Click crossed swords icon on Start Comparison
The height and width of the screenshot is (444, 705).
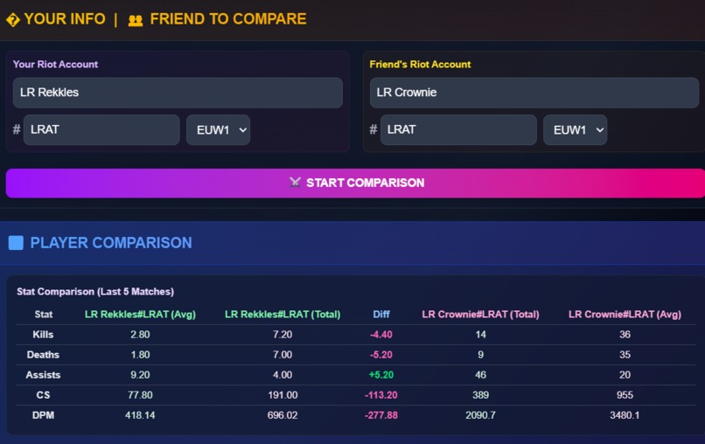(295, 182)
